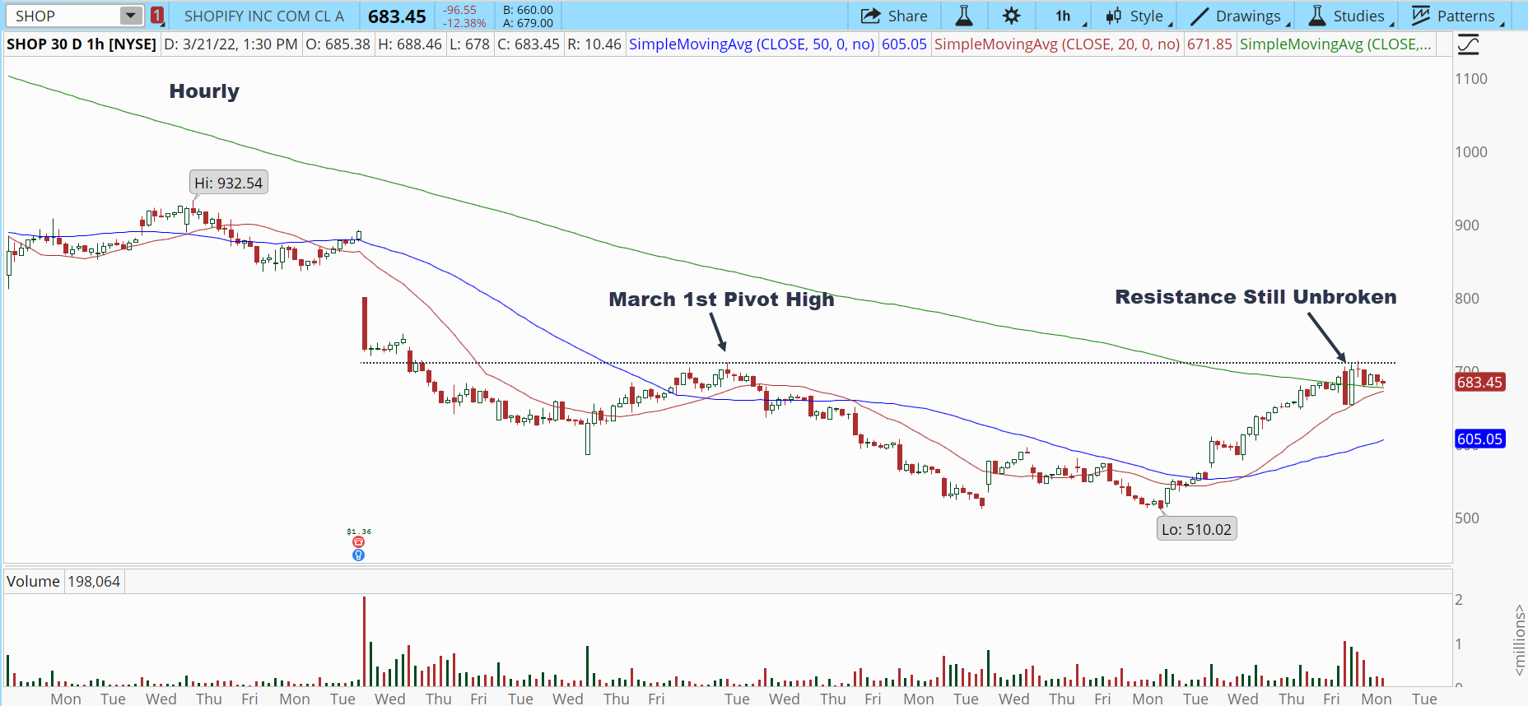
Task: Click the red earnings conference call phone icon
Action: [x=358, y=542]
